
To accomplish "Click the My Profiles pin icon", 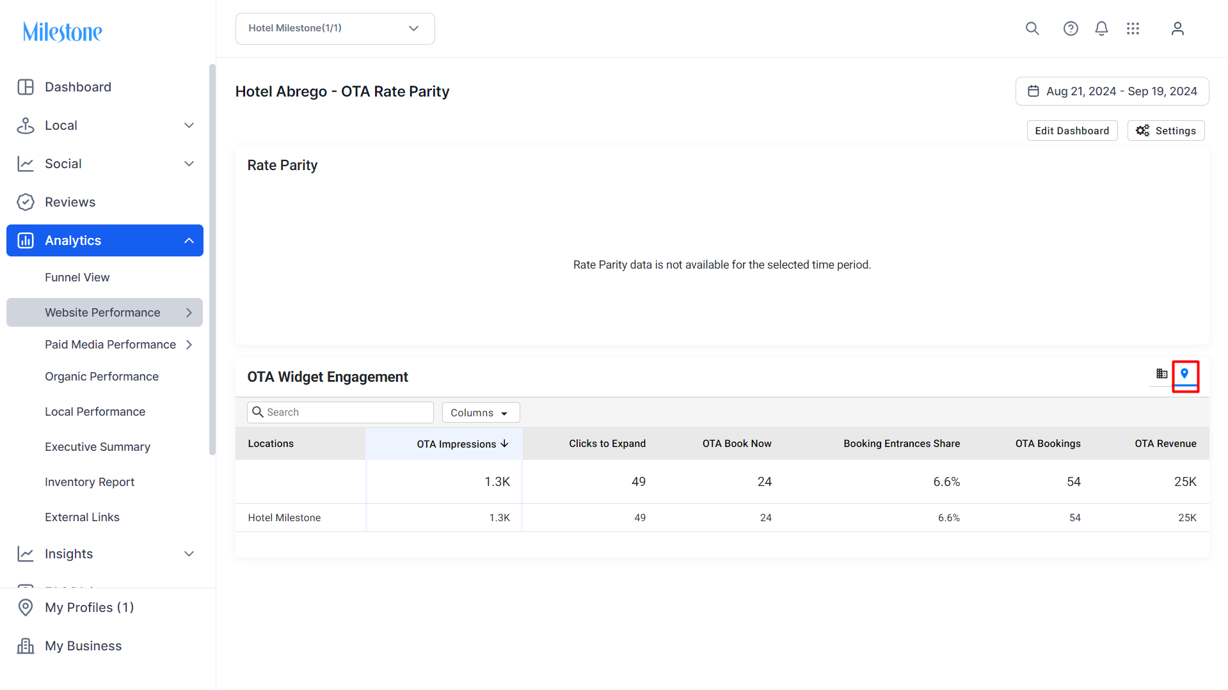I will click(x=26, y=608).
